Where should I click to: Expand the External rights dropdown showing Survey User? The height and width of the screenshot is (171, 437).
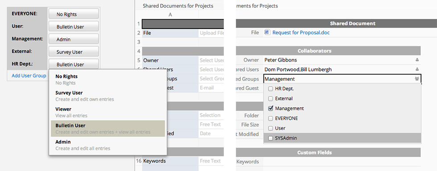click(x=74, y=52)
